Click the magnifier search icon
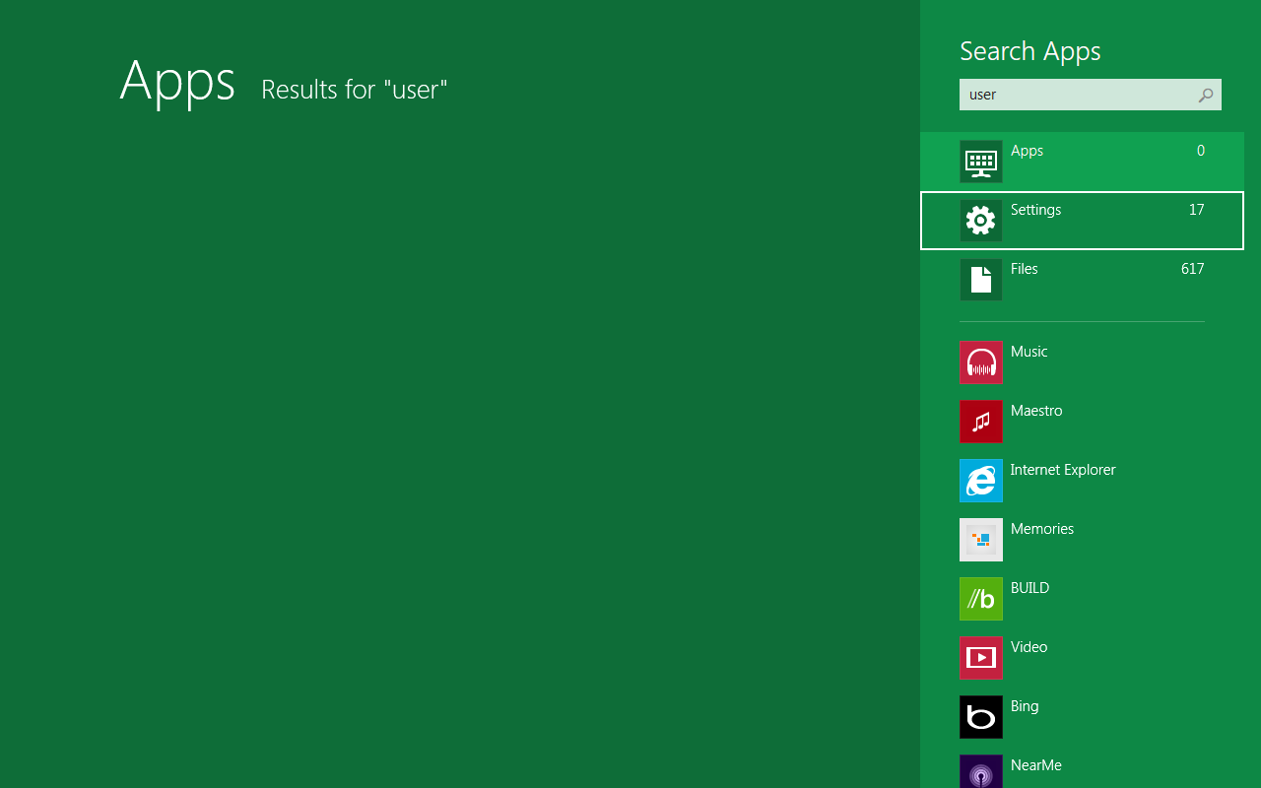Screen dimensions: 1261x788 (x=1205, y=96)
